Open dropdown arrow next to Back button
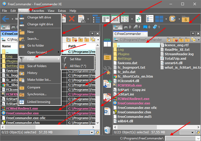 point(12,19)
